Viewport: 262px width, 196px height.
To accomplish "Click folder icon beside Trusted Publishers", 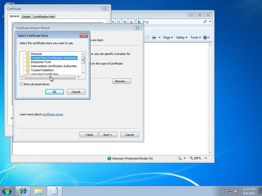I will (x=28, y=70).
